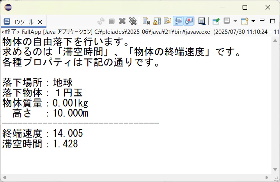The width and height of the screenshot is (280, 182).
Task: Click the Eclipse logo window icon
Action: 8,7
